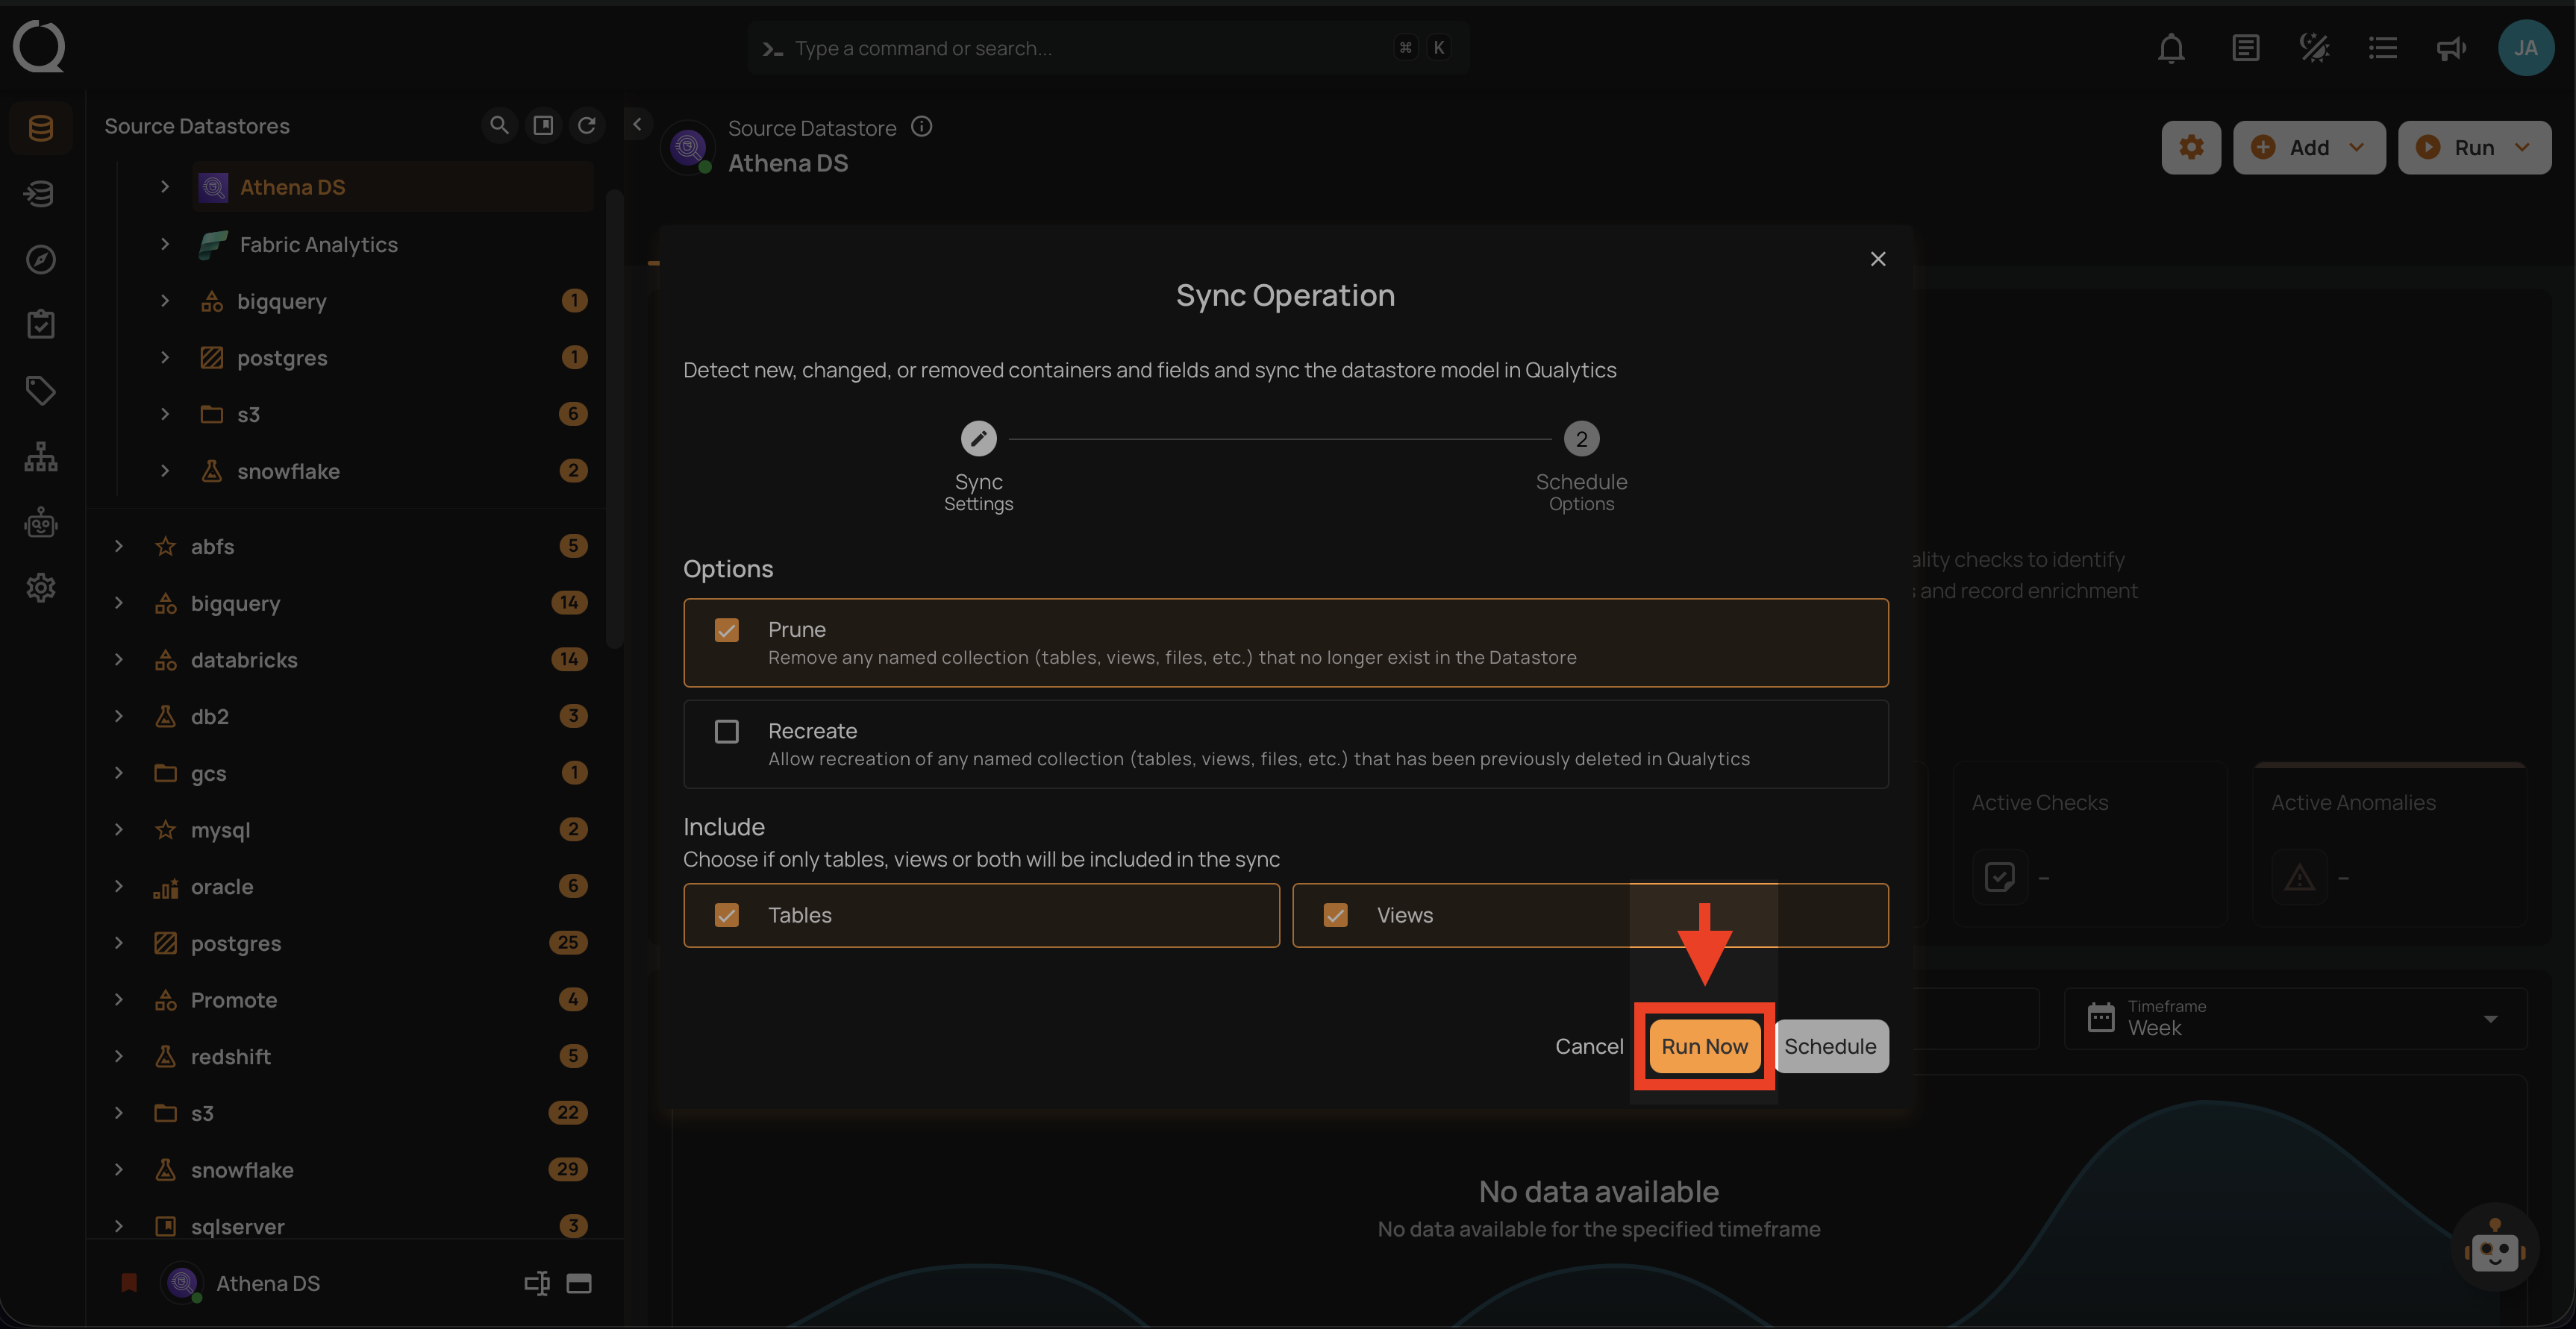Image resolution: width=2576 pixels, height=1329 pixels.
Task: Open the datastore settings gear button
Action: click(x=2191, y=148)
